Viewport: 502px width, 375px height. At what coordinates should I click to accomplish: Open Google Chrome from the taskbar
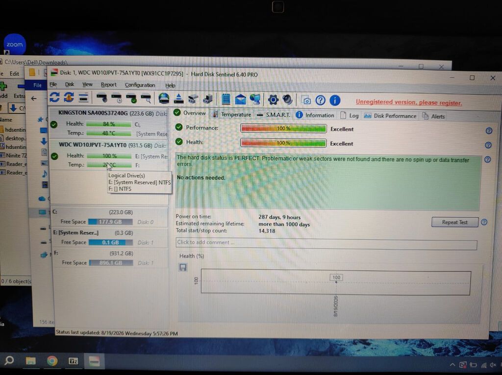pos(52,361)
